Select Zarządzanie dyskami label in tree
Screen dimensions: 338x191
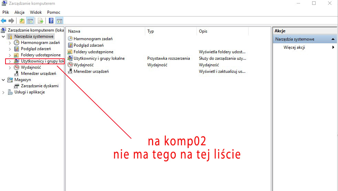40,86
